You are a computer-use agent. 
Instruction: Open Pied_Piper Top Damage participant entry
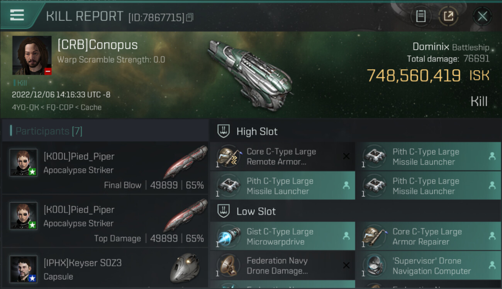105,221
